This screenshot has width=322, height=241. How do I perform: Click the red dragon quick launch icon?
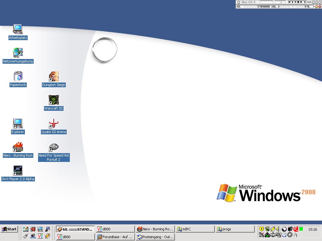pos(33,229)
